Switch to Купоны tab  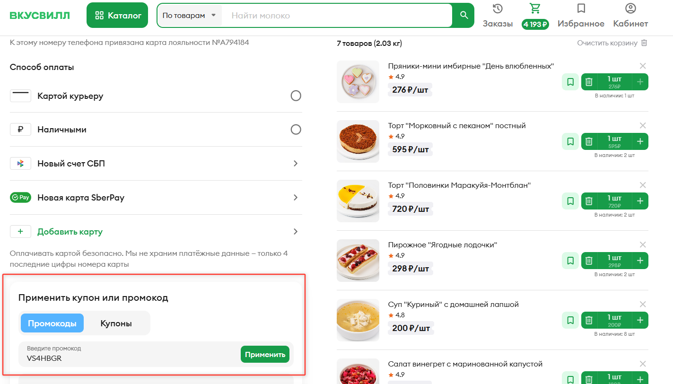(x=116, y=323)
